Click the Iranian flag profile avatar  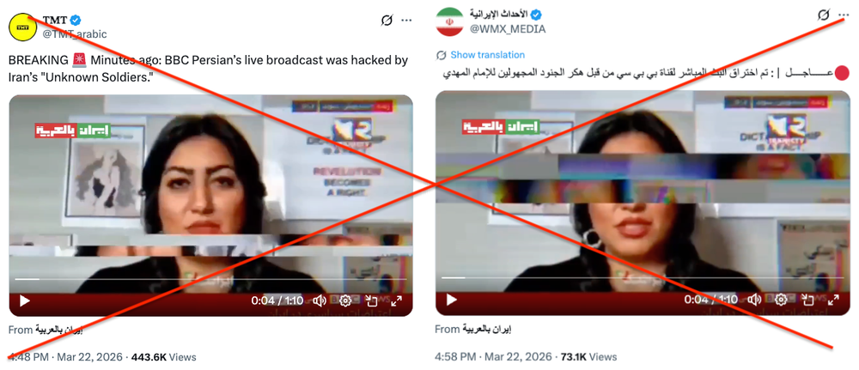pos(450,22)
